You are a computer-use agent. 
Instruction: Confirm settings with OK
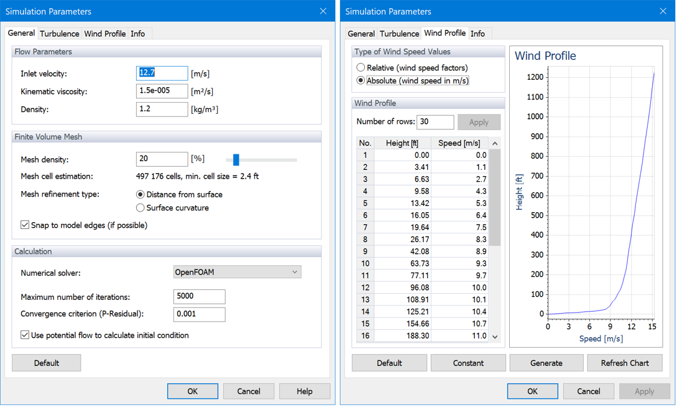[x=193, y=391]
